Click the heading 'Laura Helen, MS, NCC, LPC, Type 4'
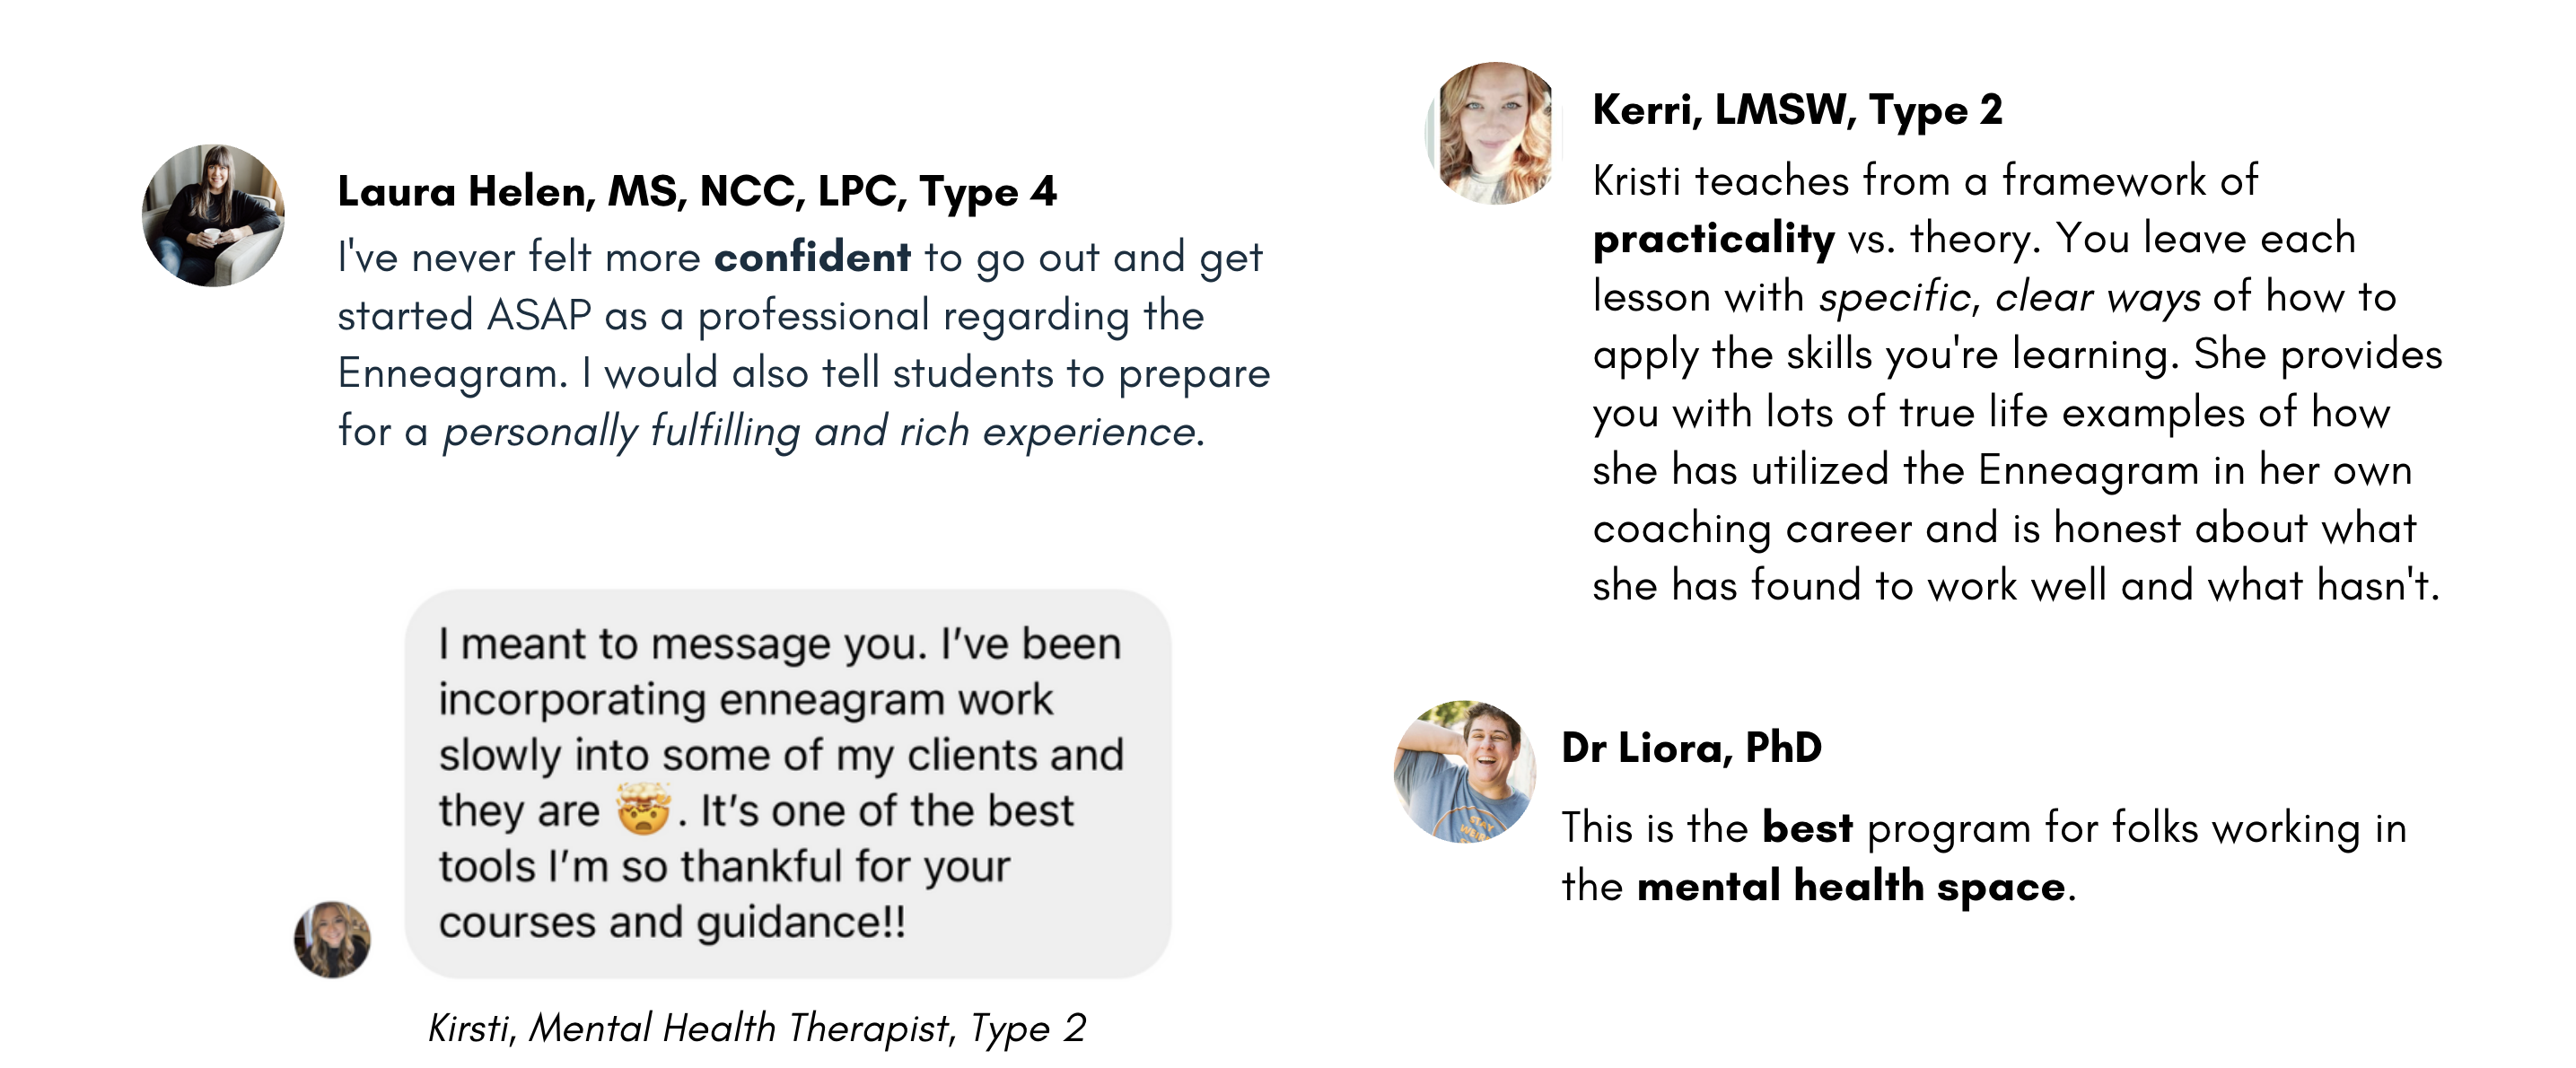 point(697,191)
